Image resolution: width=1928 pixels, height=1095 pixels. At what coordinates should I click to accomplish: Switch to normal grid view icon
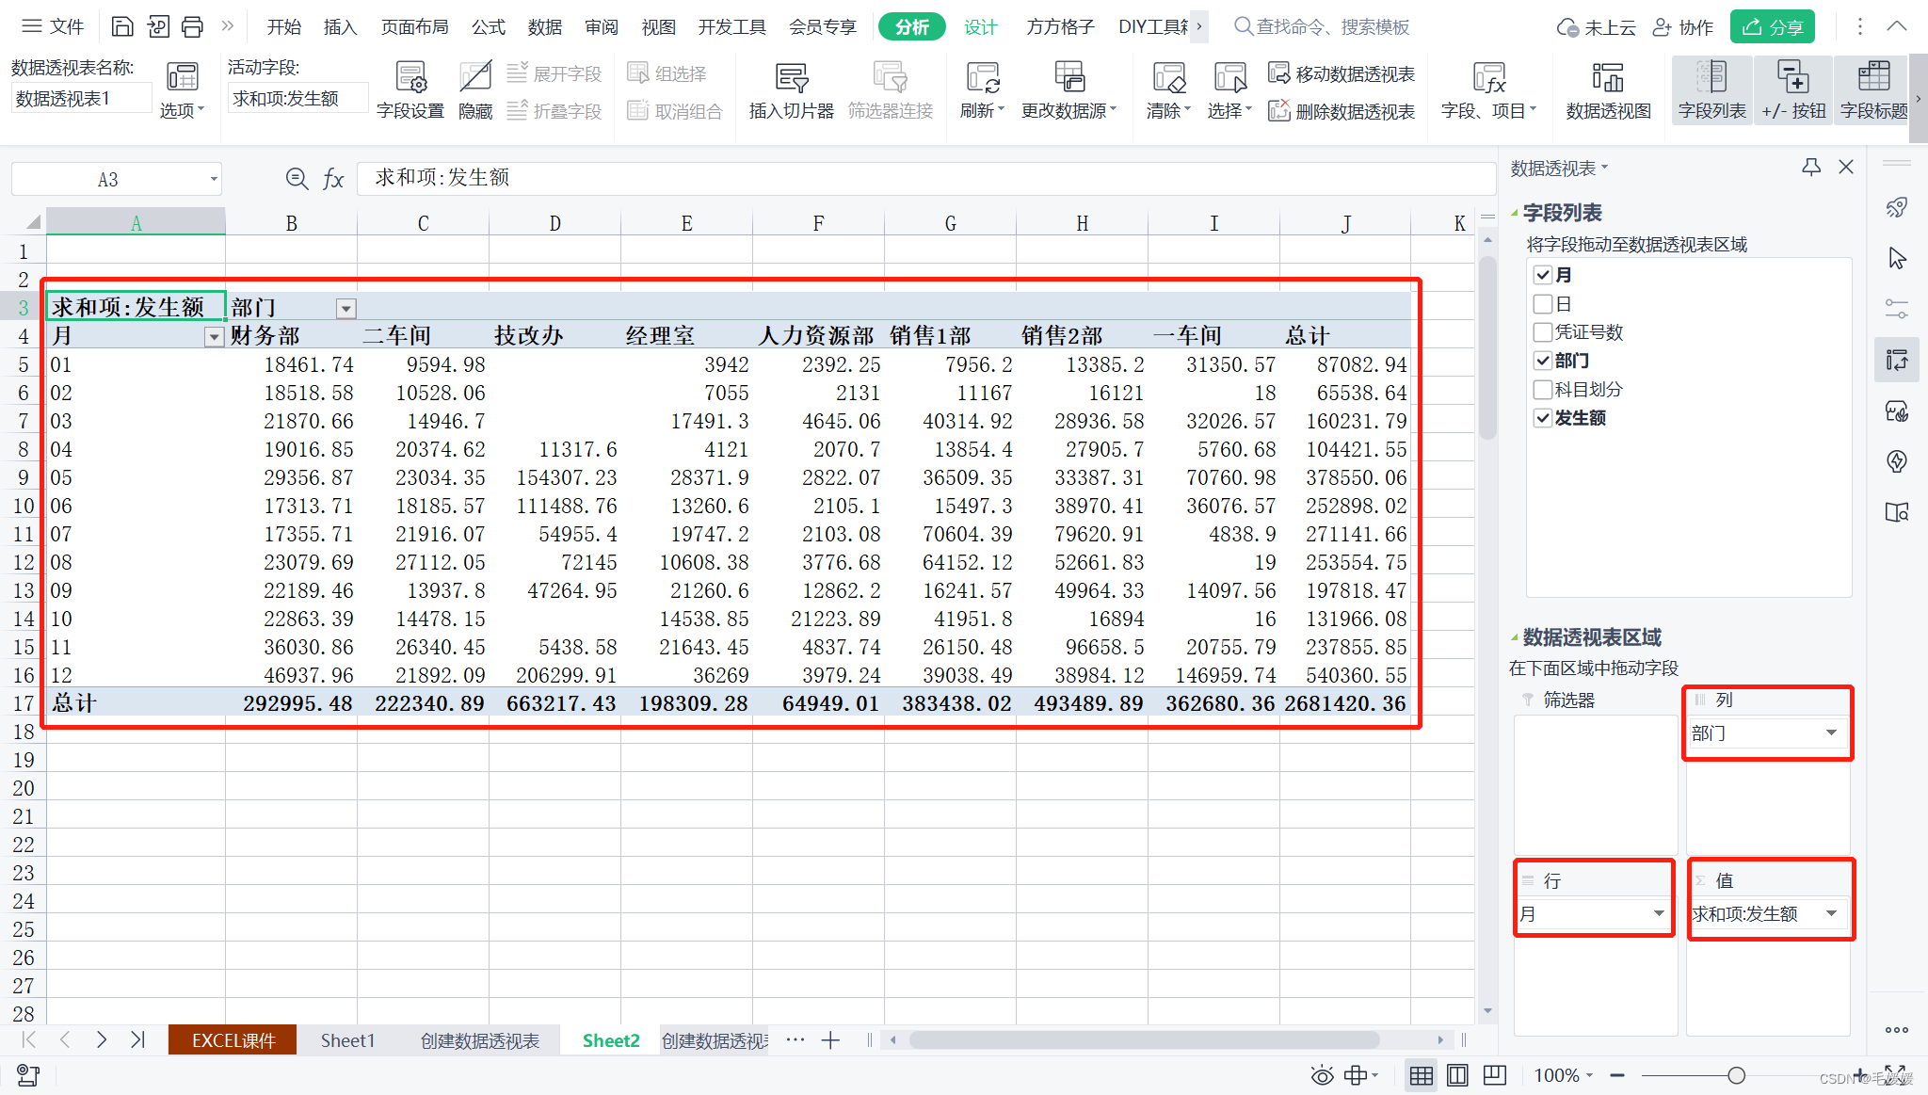[x=1422, y=1075]
